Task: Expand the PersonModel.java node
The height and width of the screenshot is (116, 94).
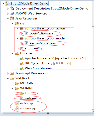Action: 22,43
